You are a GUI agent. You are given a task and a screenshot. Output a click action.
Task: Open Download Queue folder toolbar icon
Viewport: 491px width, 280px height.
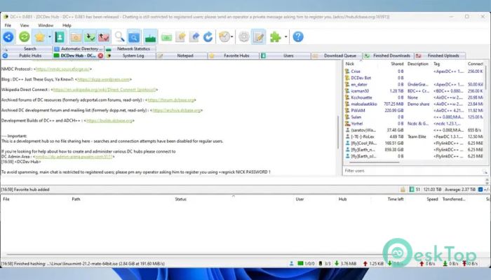point(76,37)
